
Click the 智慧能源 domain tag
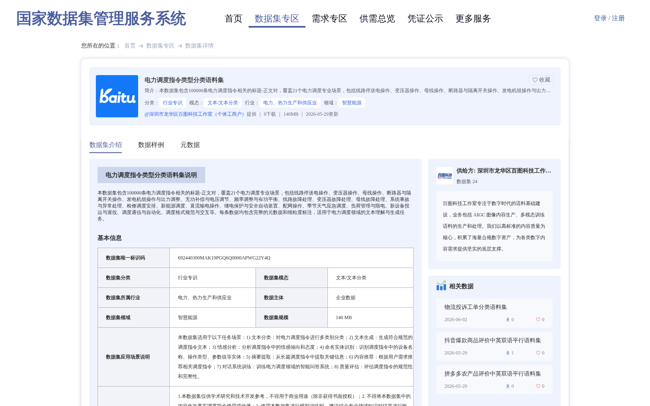[x=352, y=103]
